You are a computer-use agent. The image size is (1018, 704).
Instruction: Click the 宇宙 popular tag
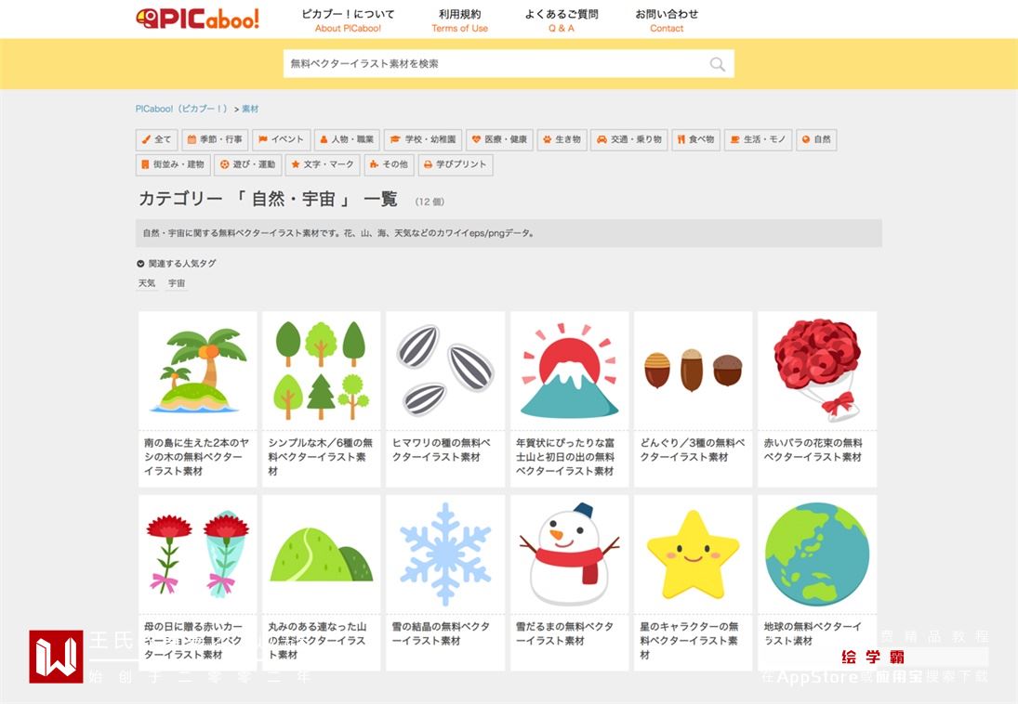point(177,283)
